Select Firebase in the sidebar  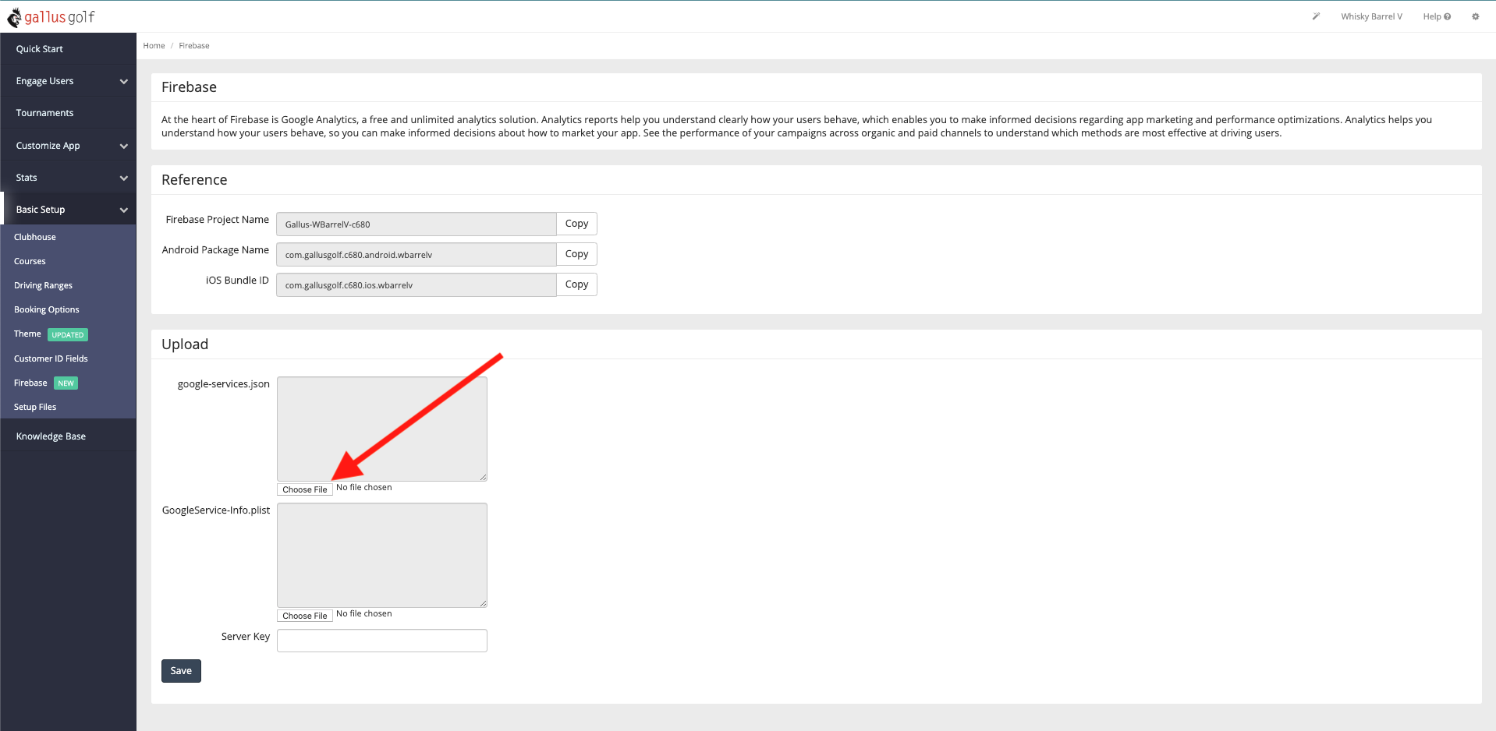pos(30,383)
